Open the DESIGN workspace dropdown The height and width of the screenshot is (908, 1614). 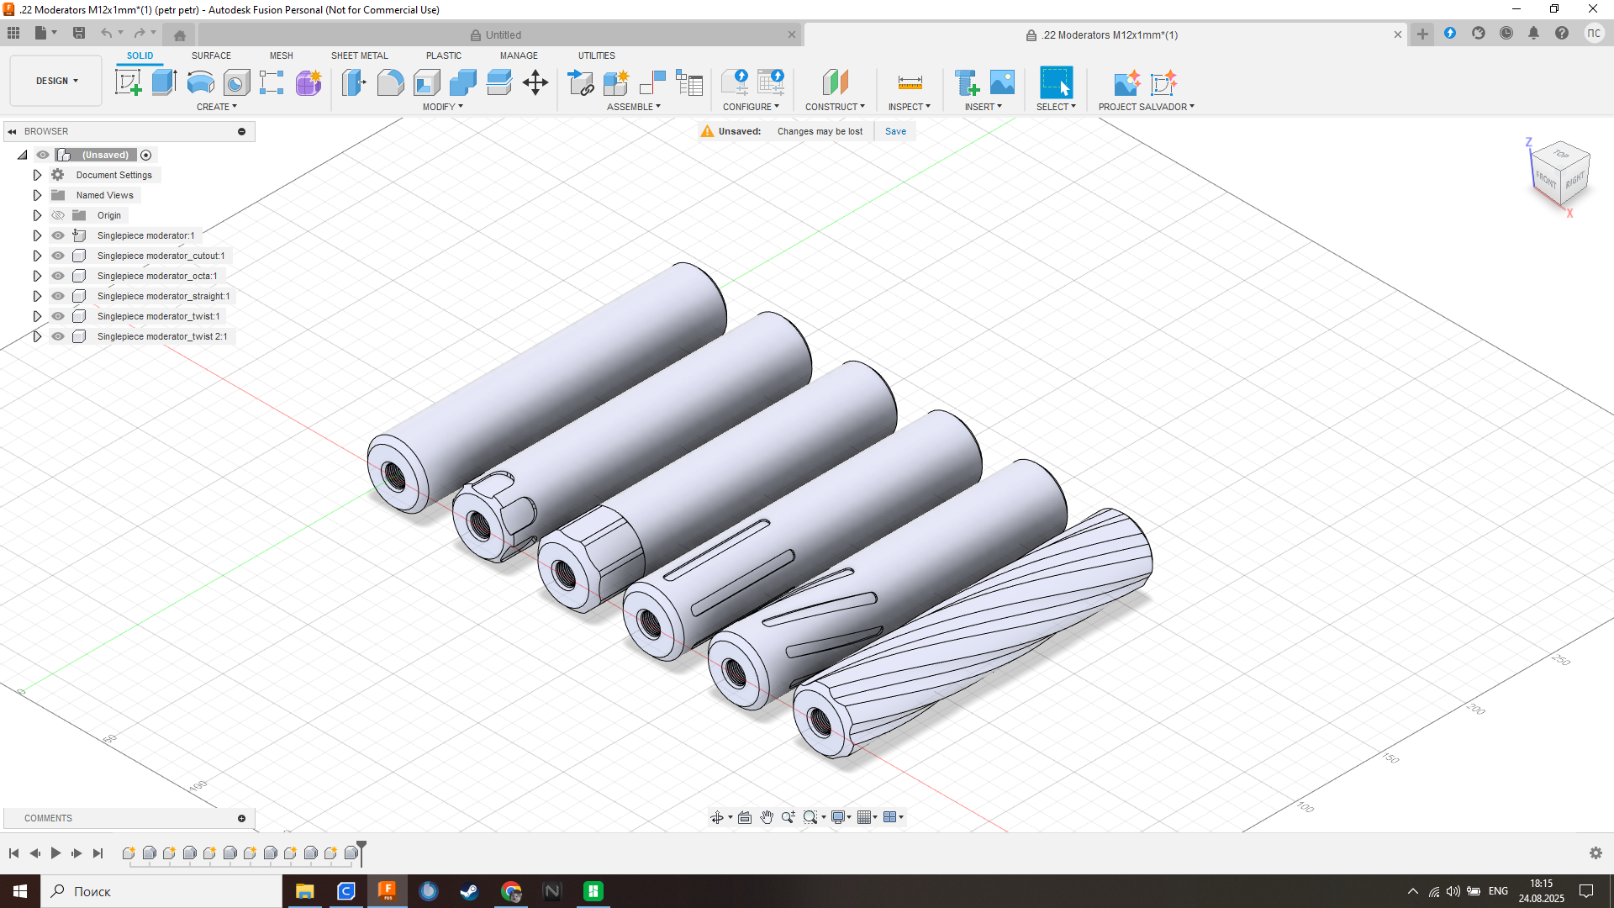point(56,81)
